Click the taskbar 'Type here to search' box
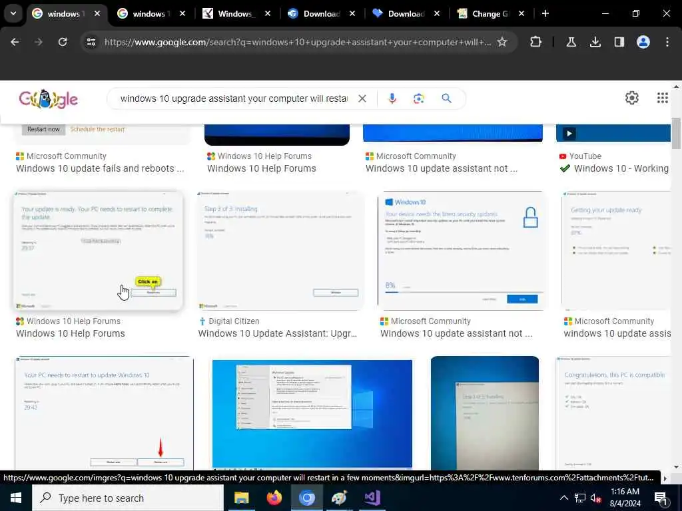The height and width of the screenshot is (511, 682). [128, 498]
